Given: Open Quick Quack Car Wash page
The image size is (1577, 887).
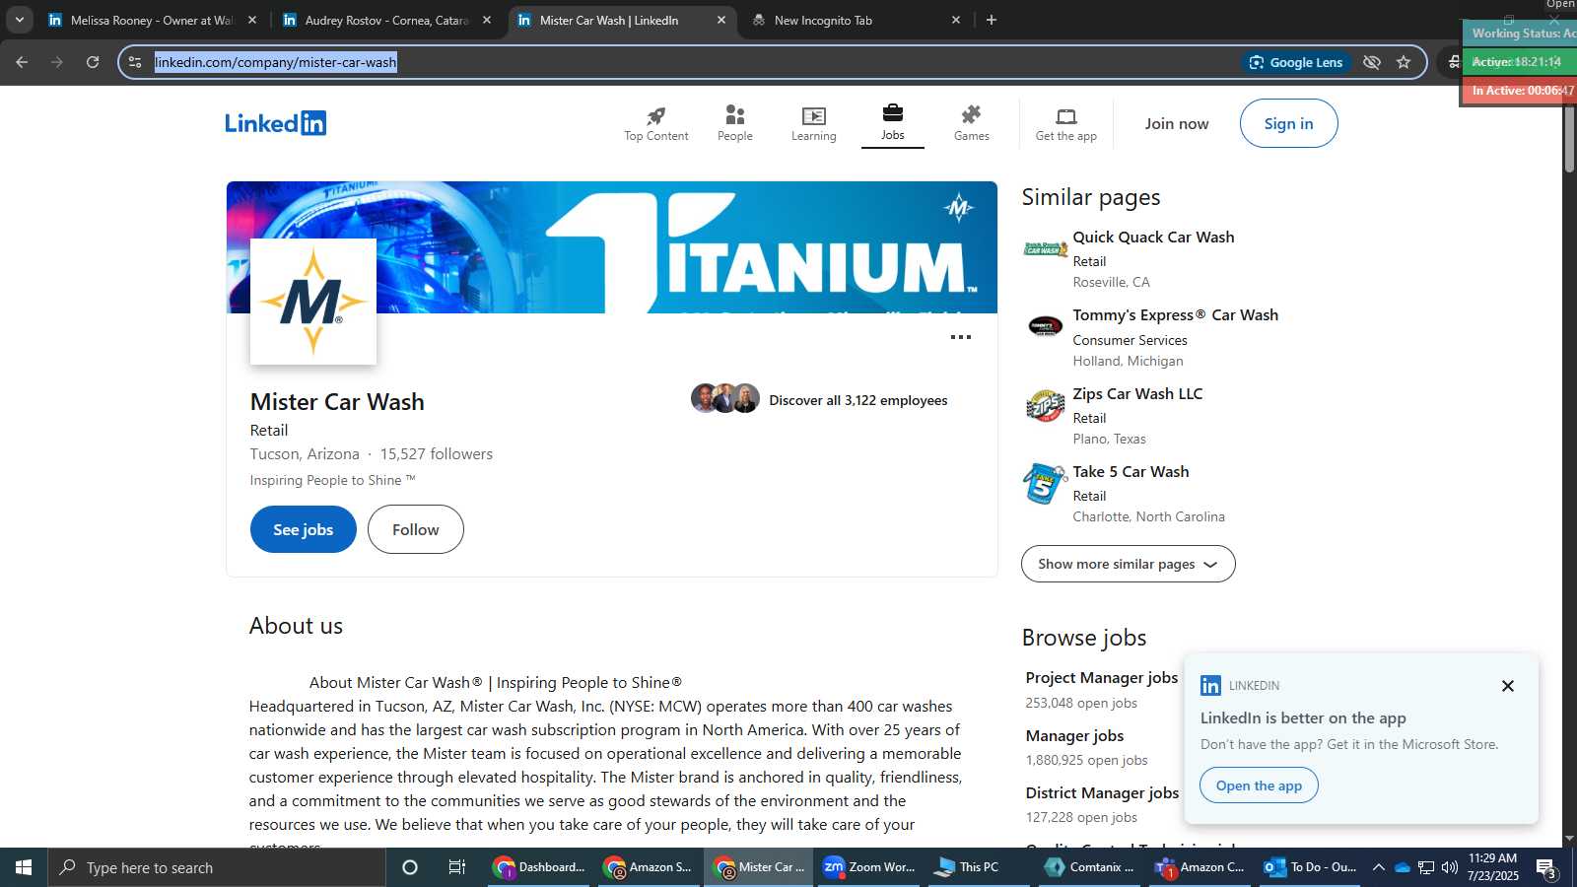Looking at the screenshot, I should [1153, 237].
